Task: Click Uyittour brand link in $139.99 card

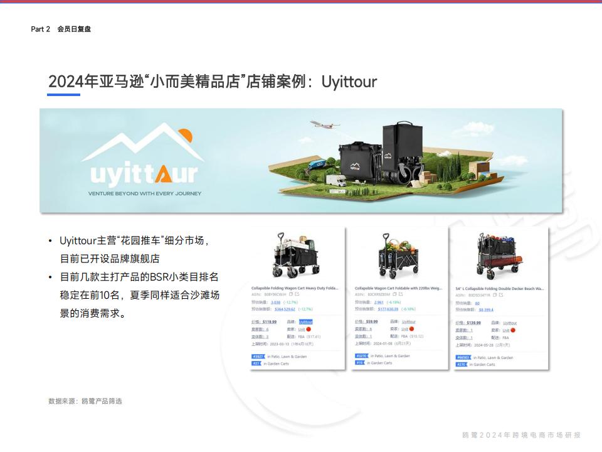Action: pos(510,323)
